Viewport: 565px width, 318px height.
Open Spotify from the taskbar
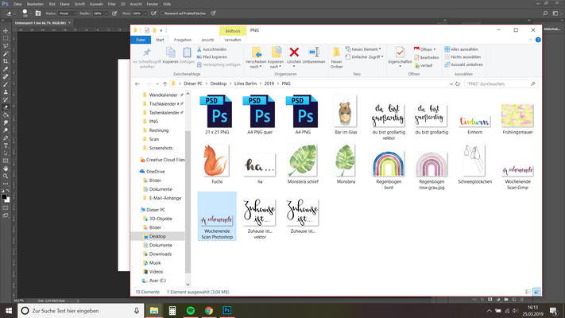(191, 311)
